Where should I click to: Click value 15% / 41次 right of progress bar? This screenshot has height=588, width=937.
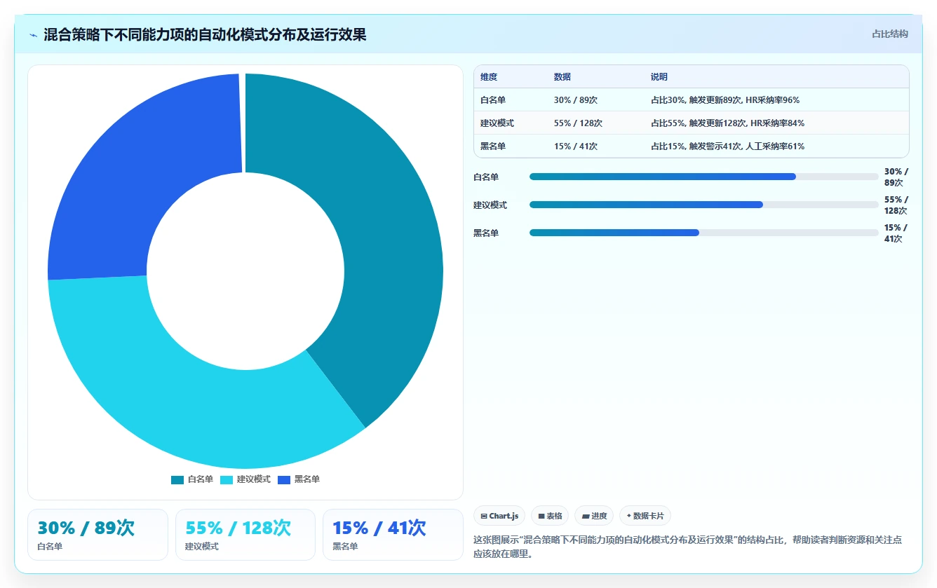[896, 233]
